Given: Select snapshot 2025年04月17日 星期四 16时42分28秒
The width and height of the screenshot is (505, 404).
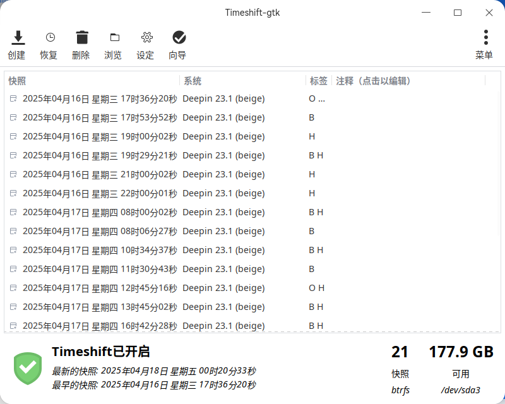Looking at the screenshot, I should point(100,326).
